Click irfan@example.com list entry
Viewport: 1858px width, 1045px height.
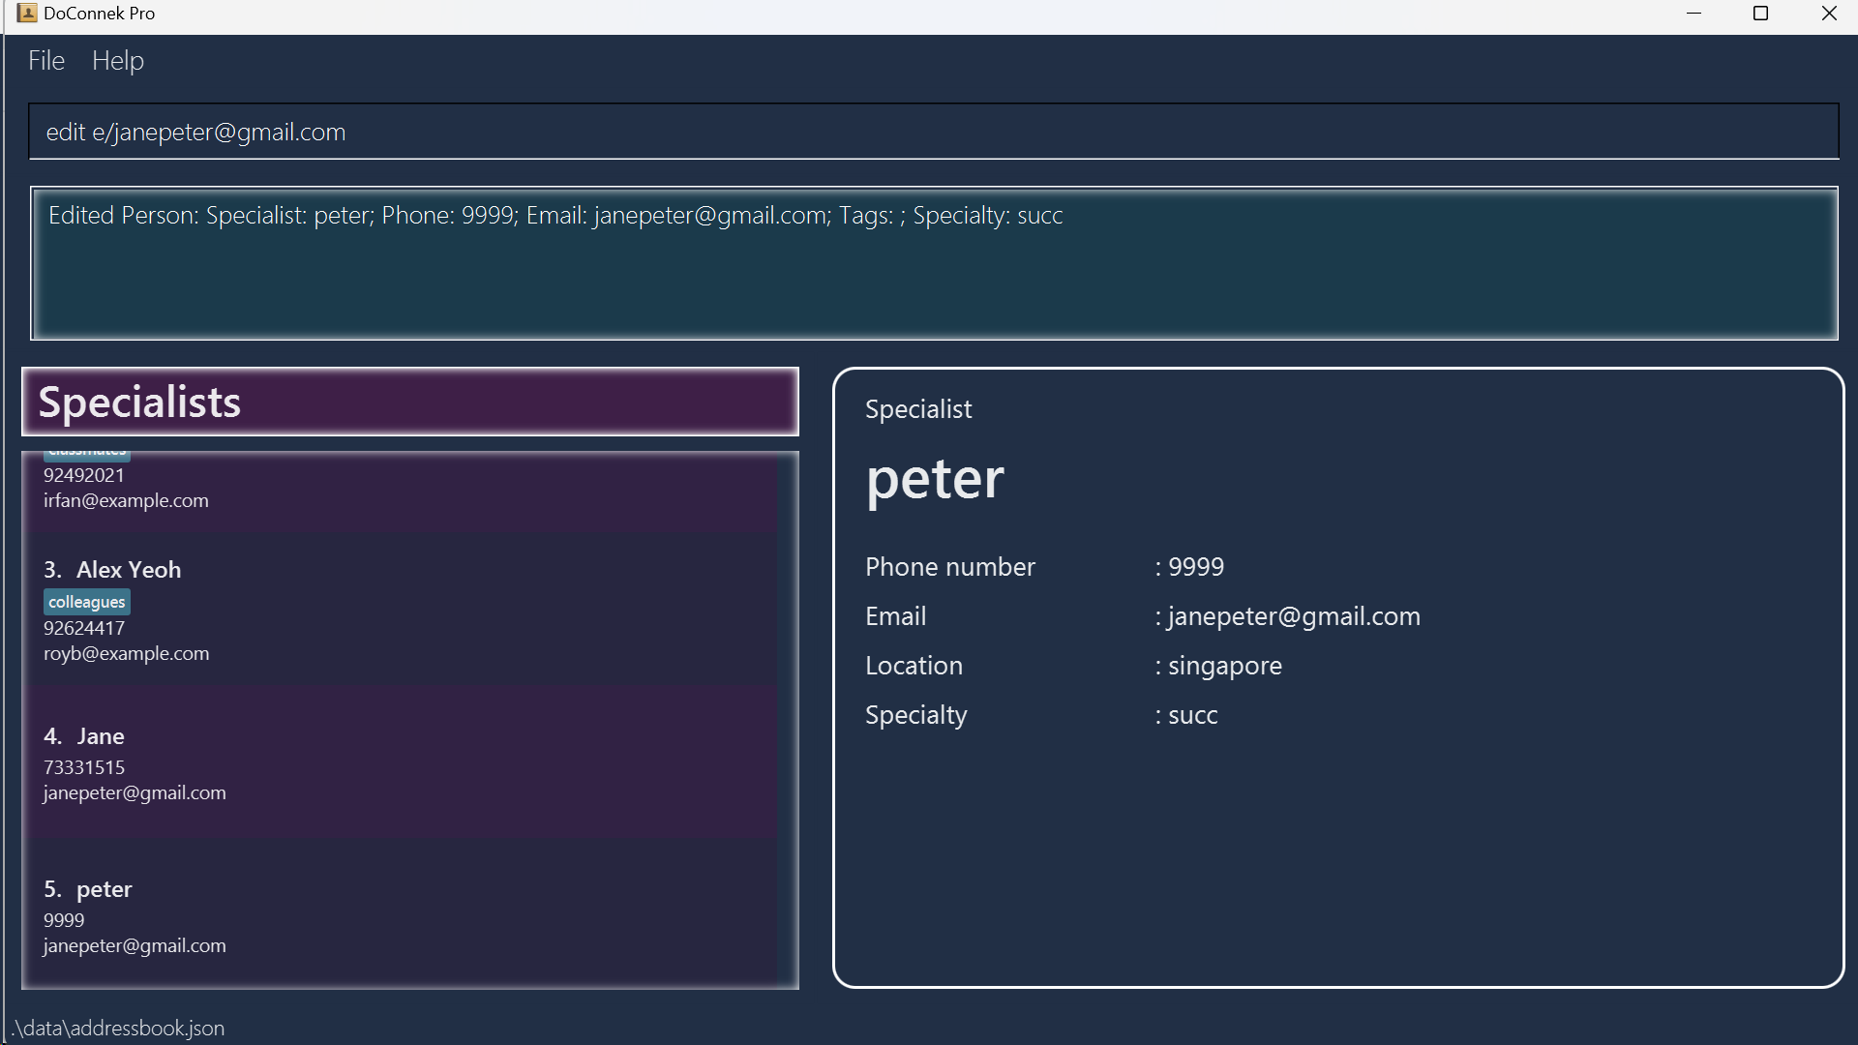(x=126, y=501)
